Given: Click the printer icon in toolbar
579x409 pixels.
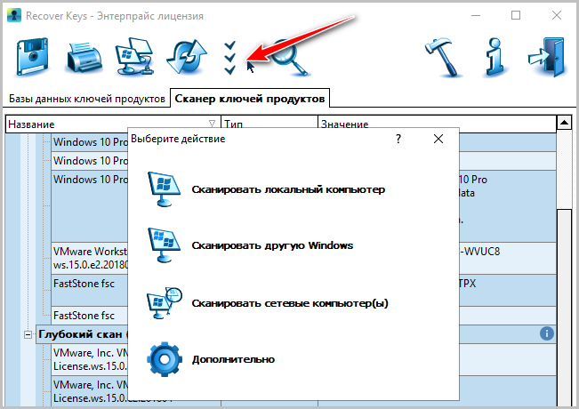Looking at the screenshot, I should (x=84, y=58).
